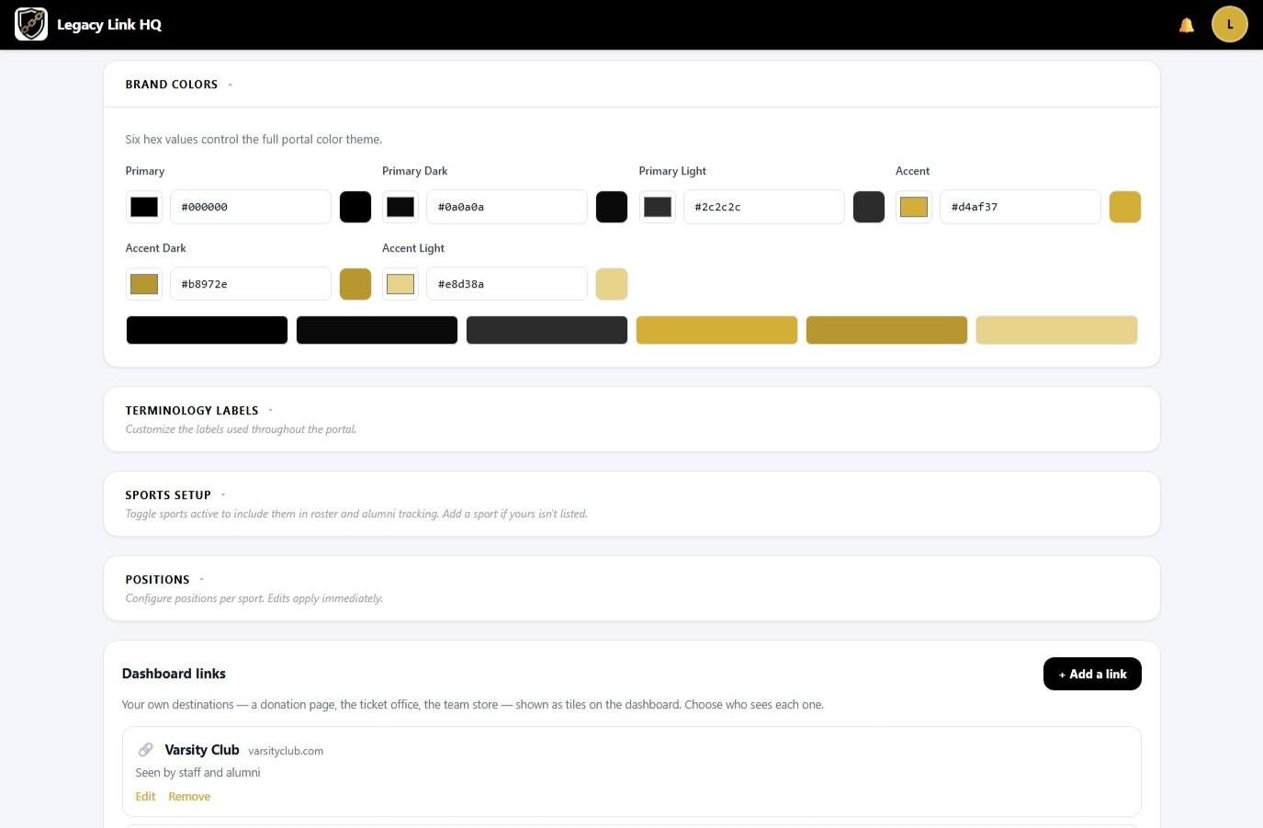Click the link icon beside Varsity Club
The image size is (1263, 828).
[145, 750]
